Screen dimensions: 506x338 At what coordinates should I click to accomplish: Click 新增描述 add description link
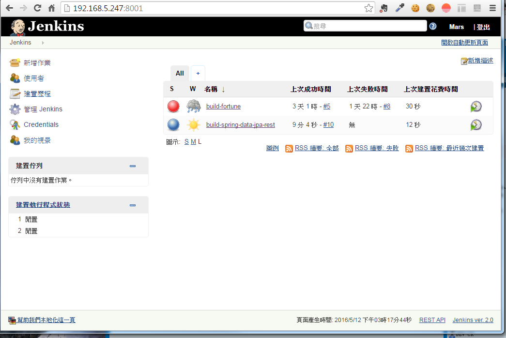(x=480, y=61)
